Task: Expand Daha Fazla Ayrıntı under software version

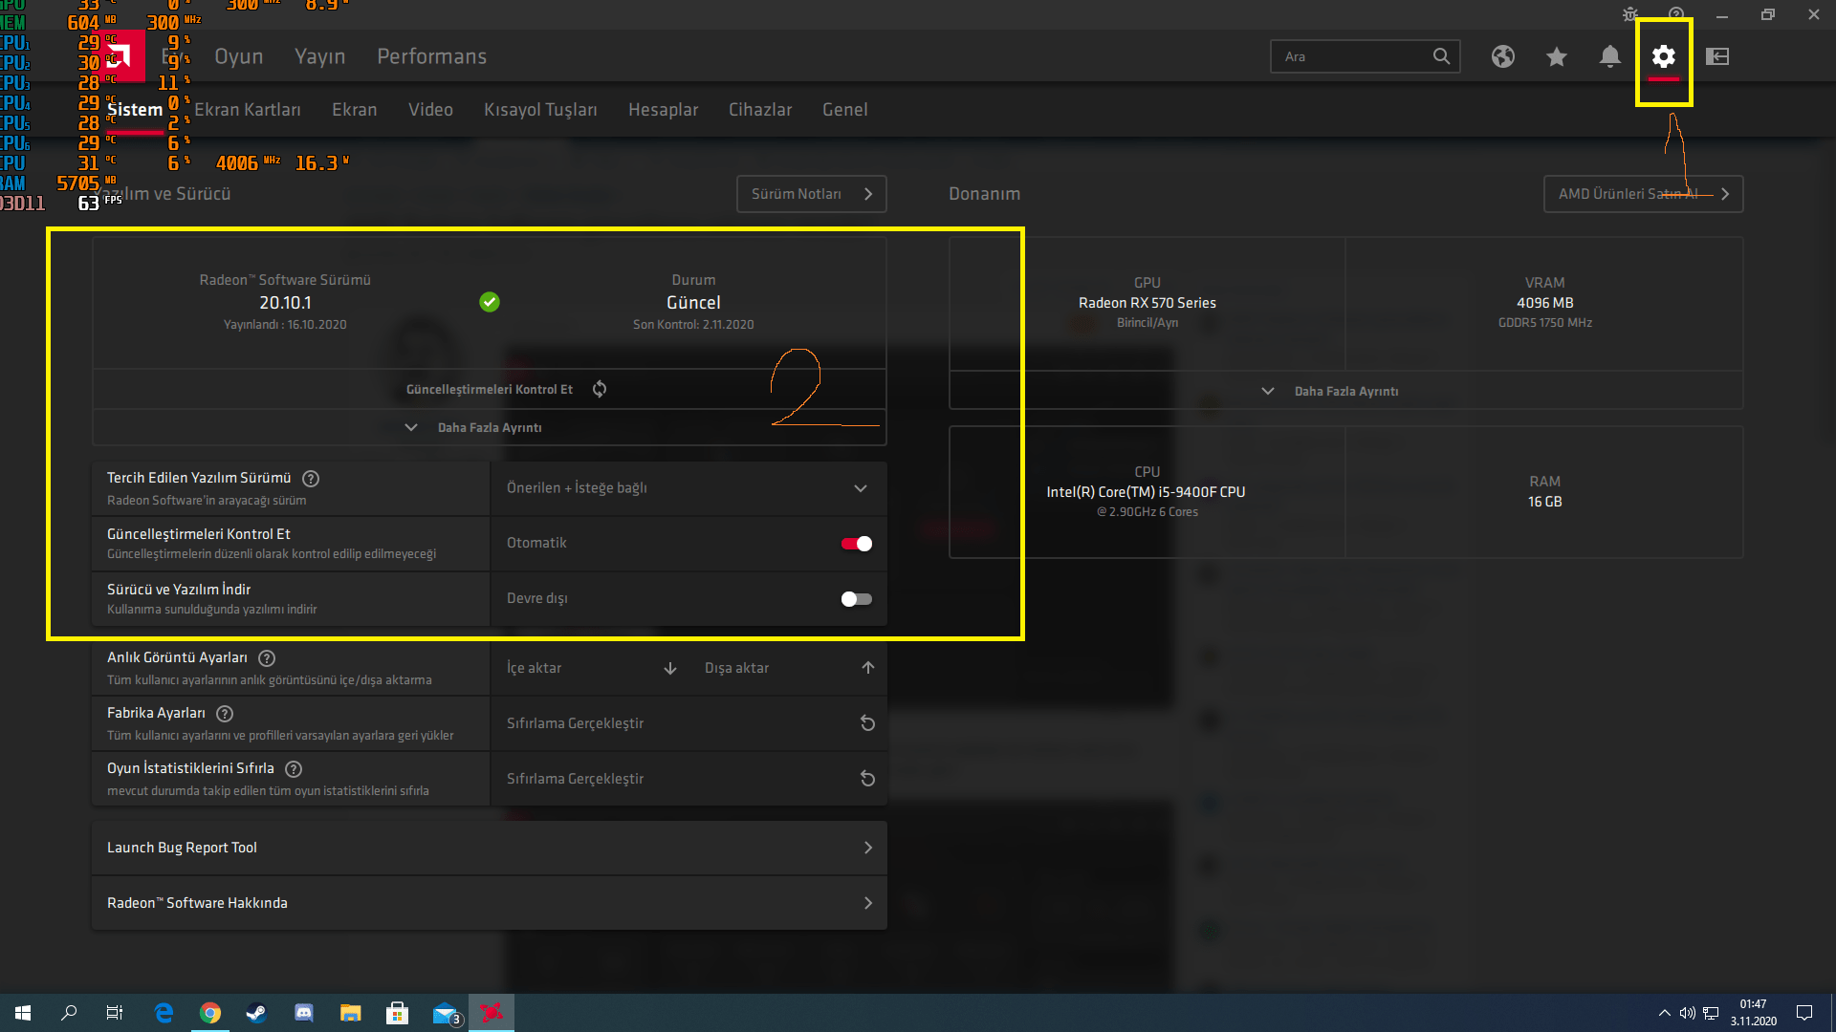Action: tap(489, 427)
